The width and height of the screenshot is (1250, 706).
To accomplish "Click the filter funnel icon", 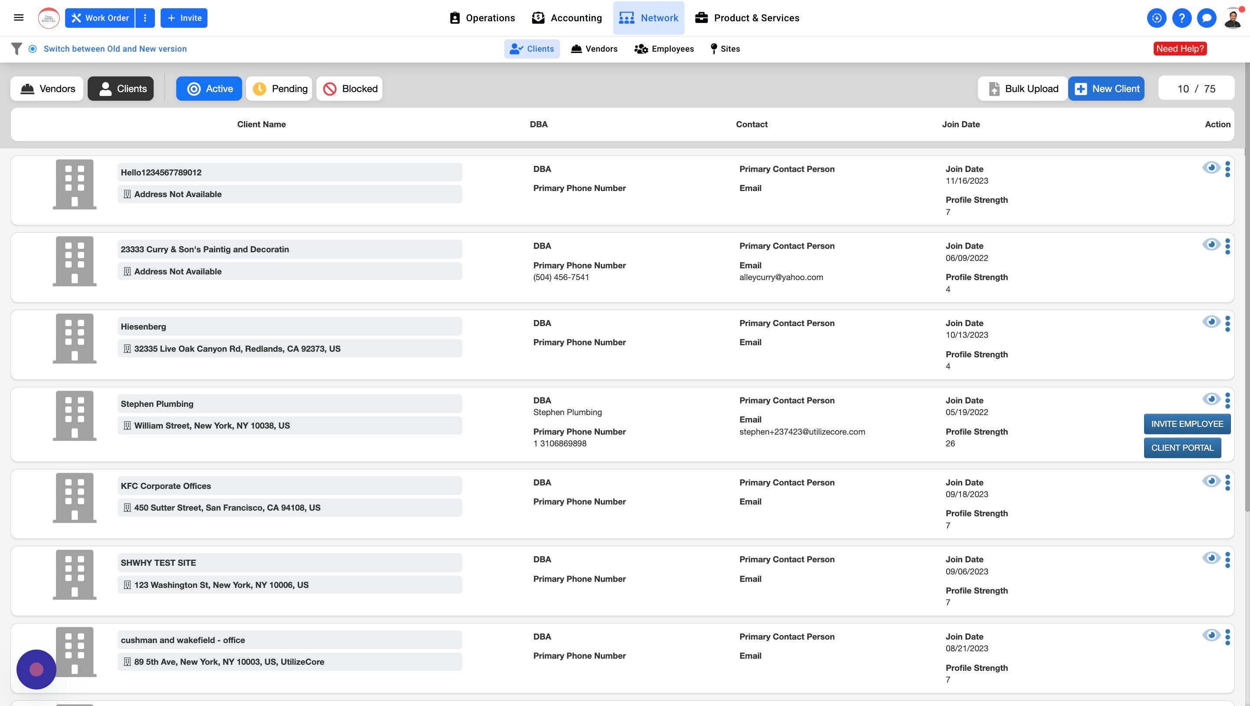I will pyautogui.click(x=16, y=49).
